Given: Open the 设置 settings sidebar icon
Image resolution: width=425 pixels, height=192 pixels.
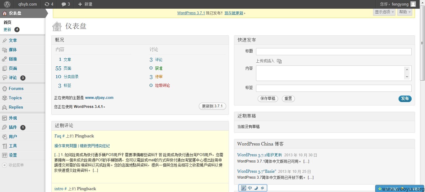Looking at the screenshot, I should point(4,155).
